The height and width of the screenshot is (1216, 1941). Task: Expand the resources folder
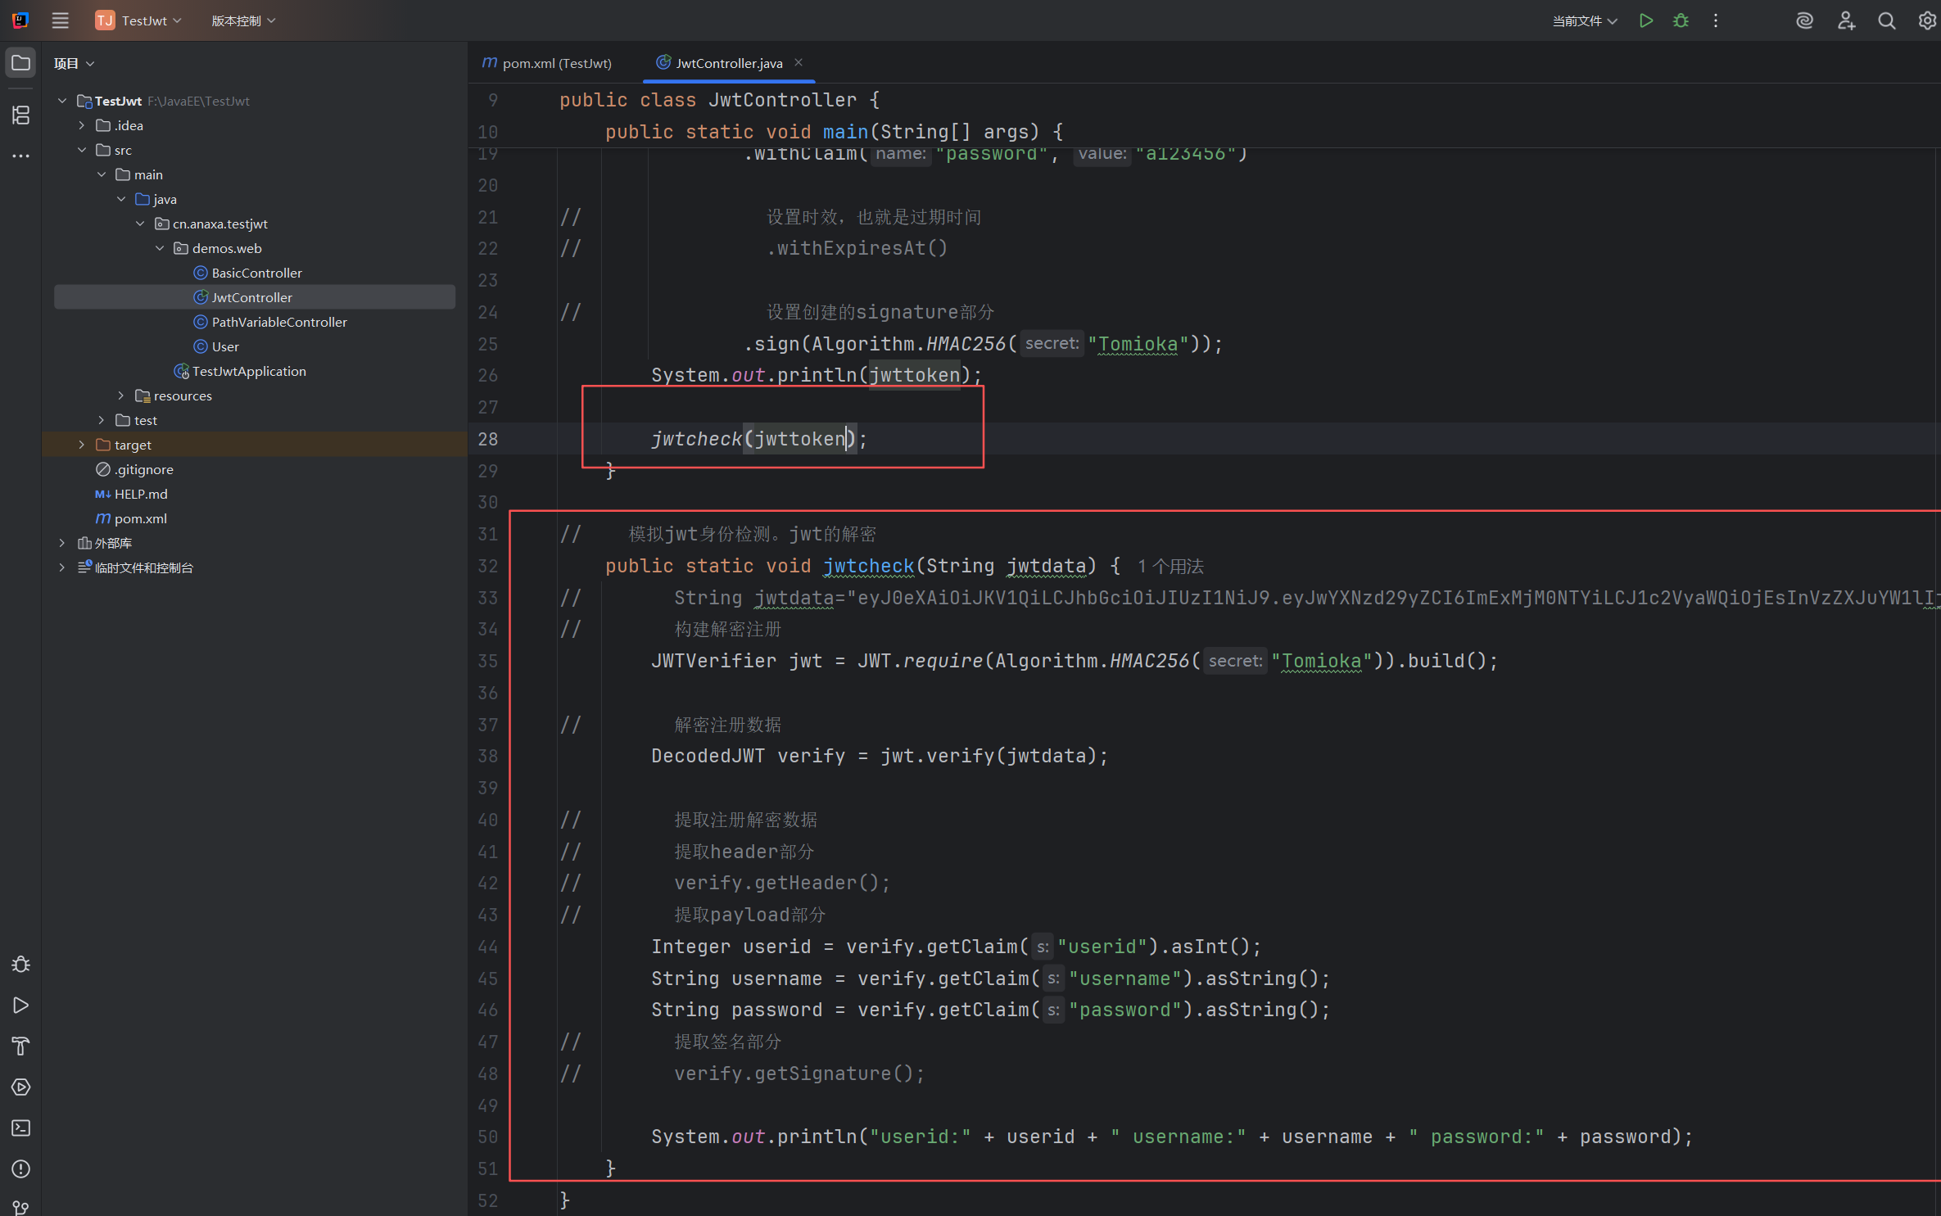(x=121, y=396)
